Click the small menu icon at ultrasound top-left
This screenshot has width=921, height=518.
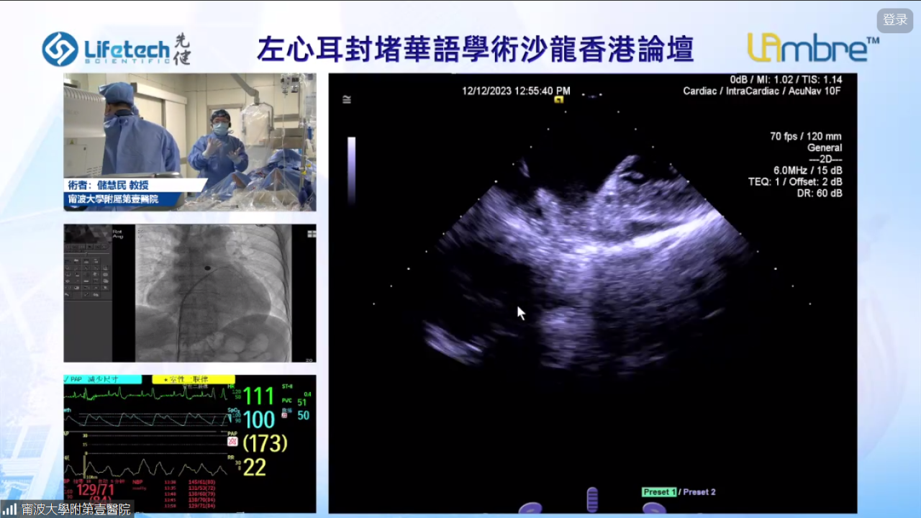point(347,100)
